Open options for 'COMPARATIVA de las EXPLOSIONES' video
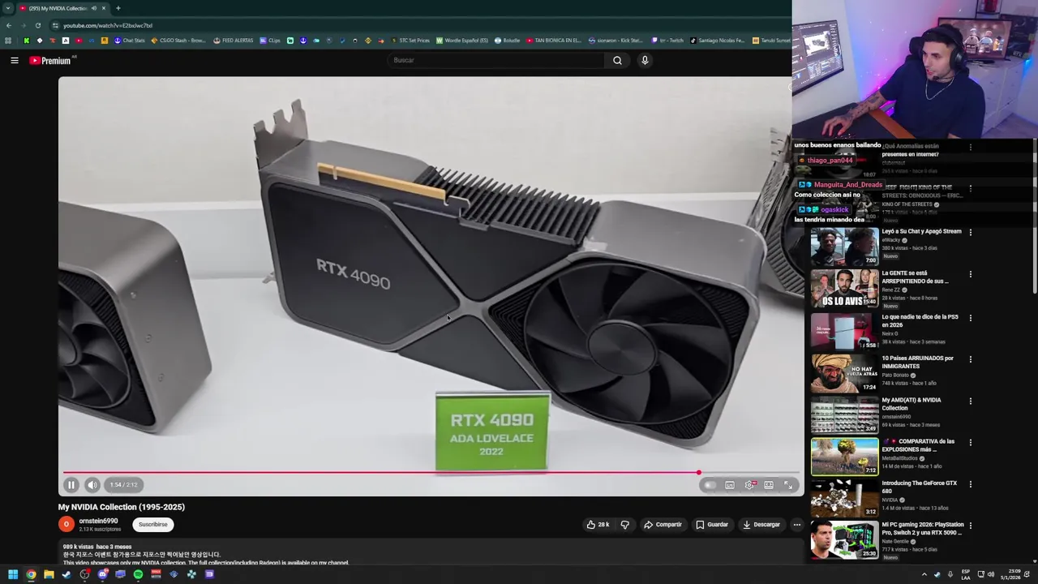 tap(970, 442)
